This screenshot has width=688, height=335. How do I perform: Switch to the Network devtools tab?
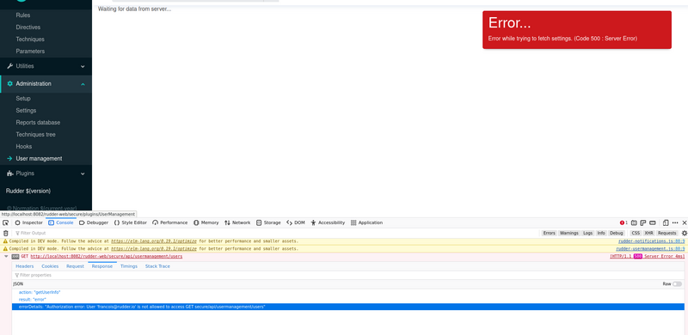coord(237,222)
